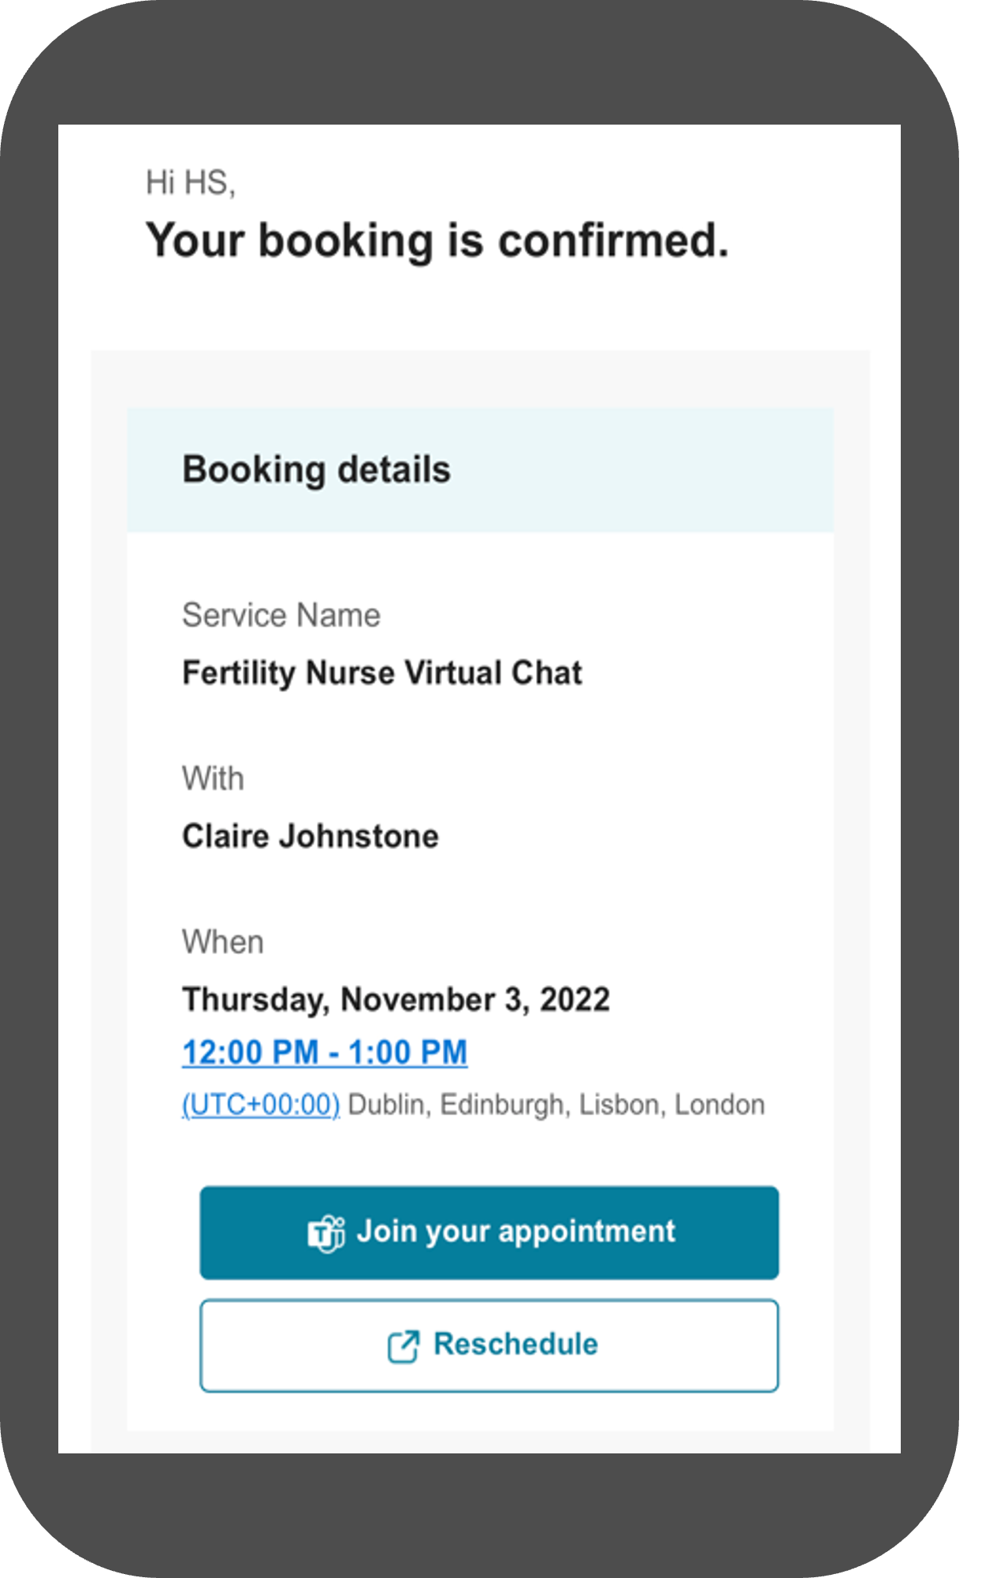Screen dimensions: 1004x1578
Task: Click the Your booking is confirmed heading
Action: [x=437, y=241]
